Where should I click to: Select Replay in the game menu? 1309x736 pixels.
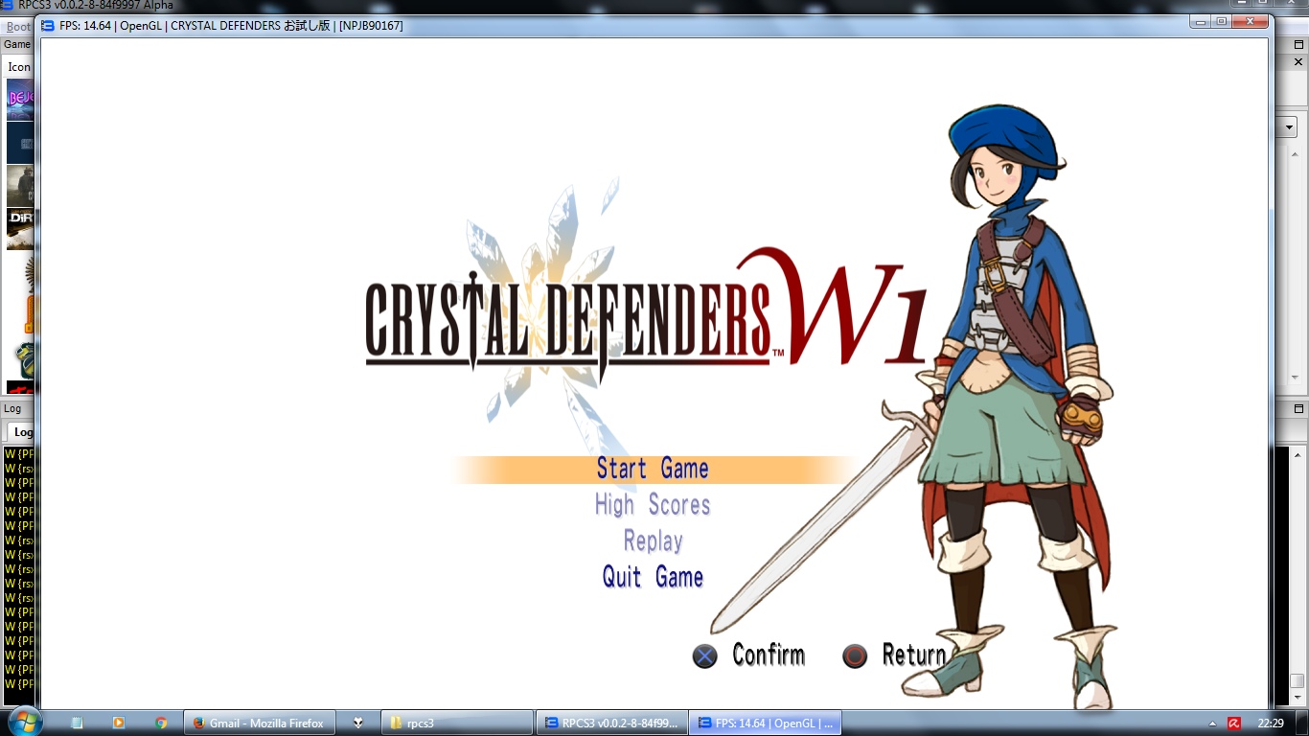pyautogui.click(x=652, y=541)
